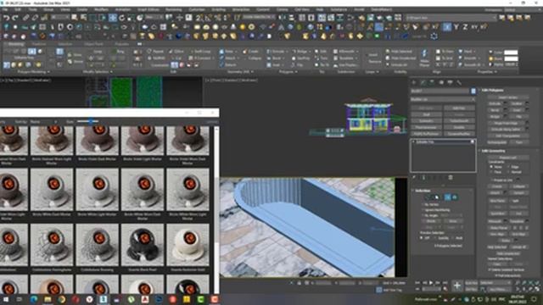Activate the Select and Rotate tool
The image size is (543, 305).
click(x=122, y=18)
